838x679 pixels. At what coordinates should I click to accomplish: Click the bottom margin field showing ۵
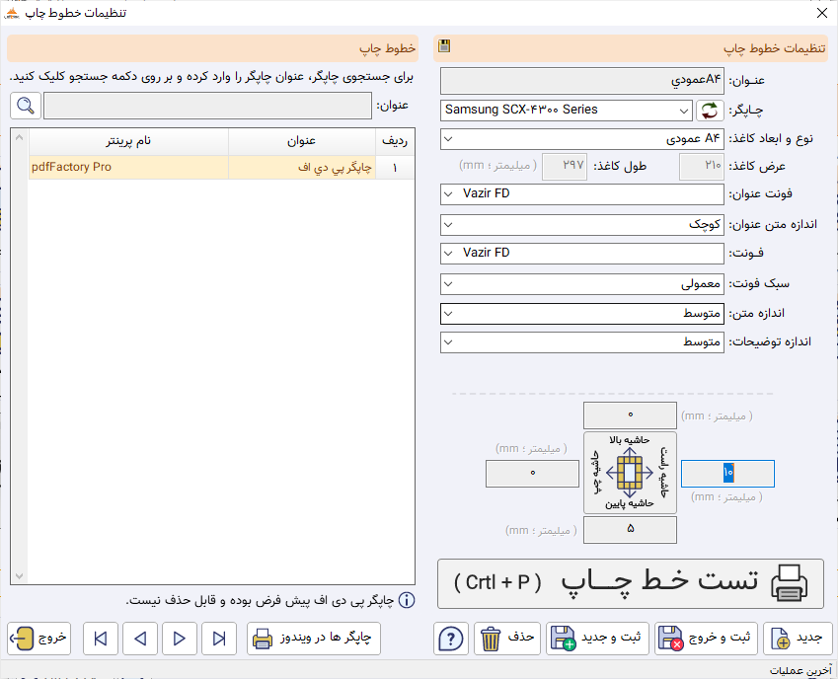click(x=630, y=529)
